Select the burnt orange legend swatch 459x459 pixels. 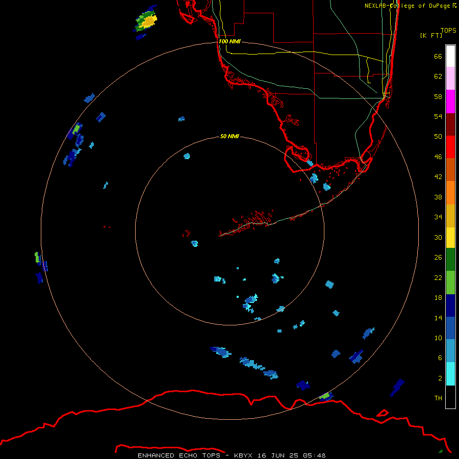coord(450,169)
